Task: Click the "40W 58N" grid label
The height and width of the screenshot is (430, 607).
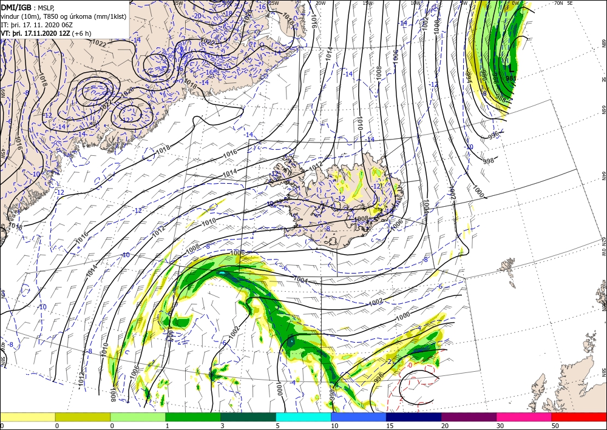Action: pyautogui.click(x=2, y=352)
